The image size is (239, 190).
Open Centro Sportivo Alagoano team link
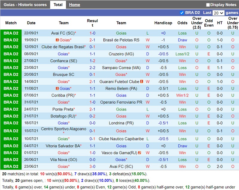(63, 129)
